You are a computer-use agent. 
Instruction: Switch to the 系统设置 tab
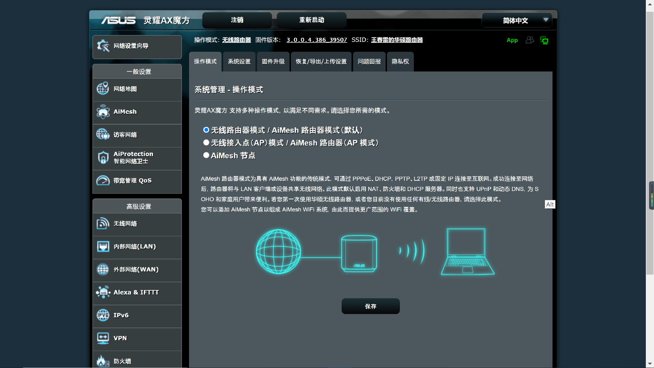click(239, 62)
